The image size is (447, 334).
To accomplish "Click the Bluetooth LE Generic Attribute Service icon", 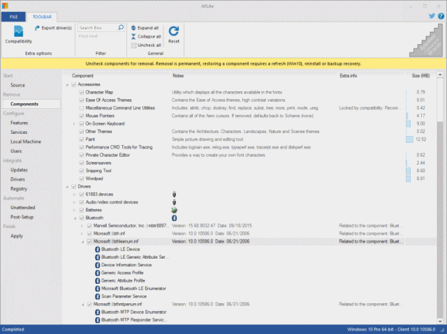I will coord(97,257).
